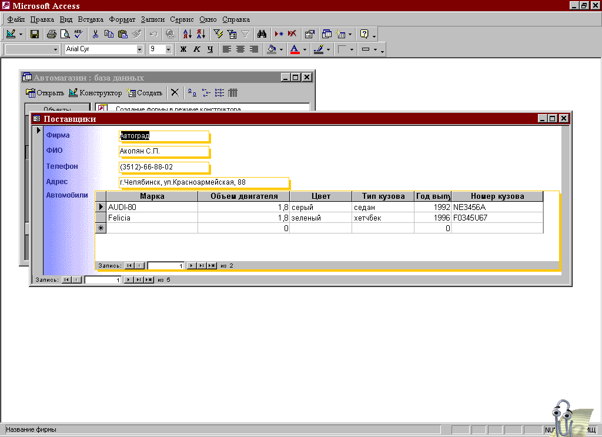Go to next supplier record in form navigator

(x=129, y=279)
